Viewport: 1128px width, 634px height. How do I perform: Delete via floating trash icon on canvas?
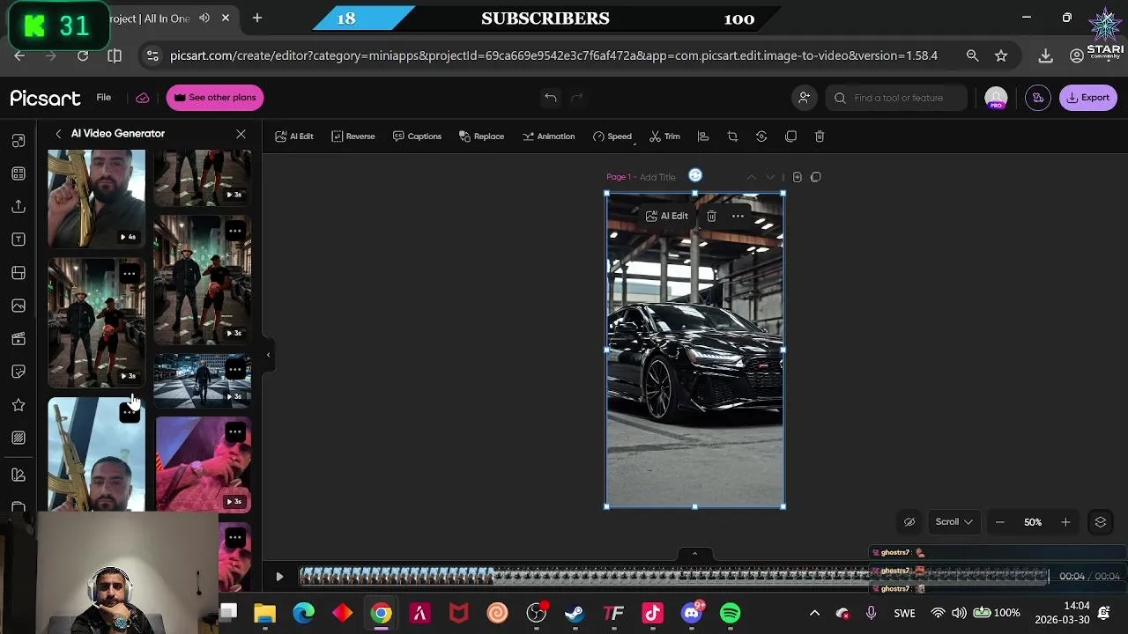[711, 216]
